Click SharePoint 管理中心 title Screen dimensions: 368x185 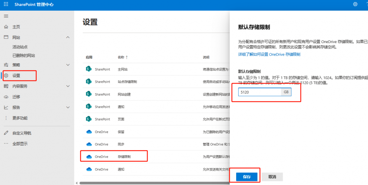pos(34,4)
